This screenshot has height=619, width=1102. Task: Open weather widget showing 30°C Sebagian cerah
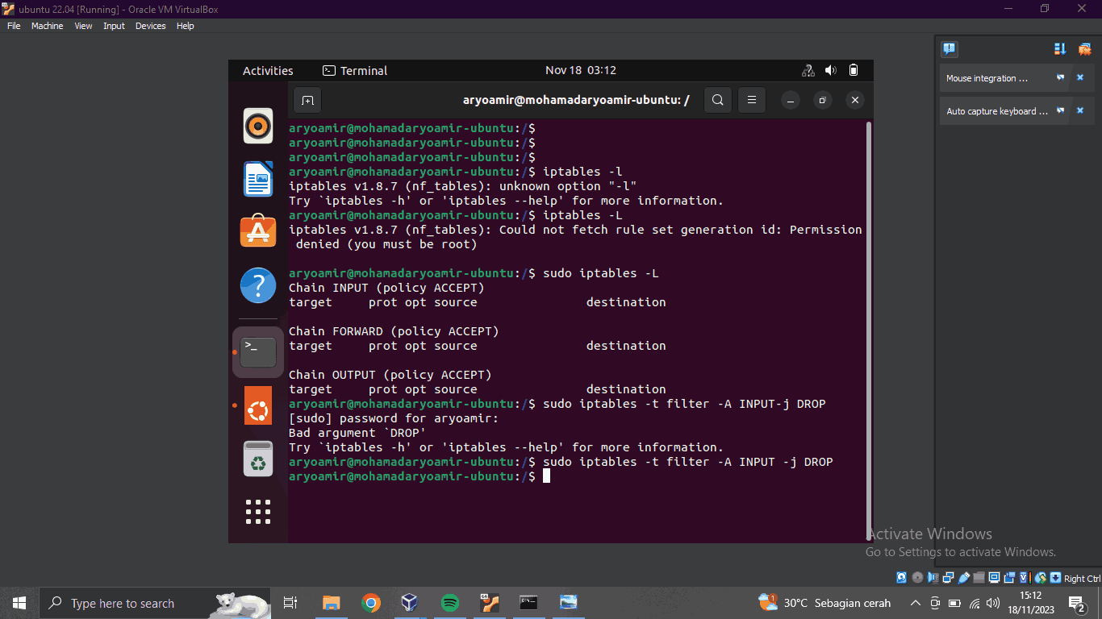click(x=824, y=603)
